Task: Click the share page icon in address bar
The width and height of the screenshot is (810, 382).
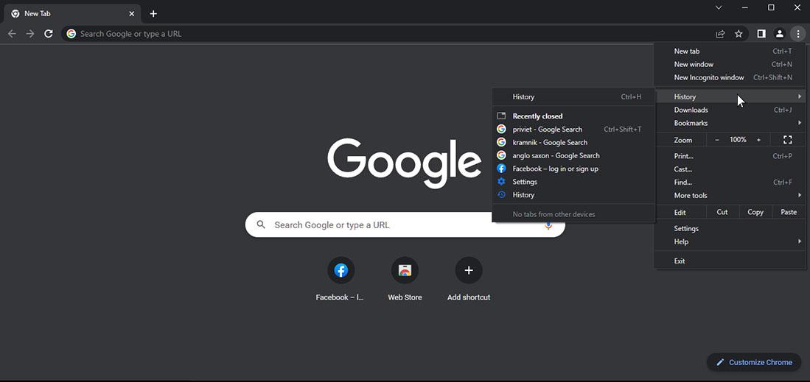Action: coord(720,34)
